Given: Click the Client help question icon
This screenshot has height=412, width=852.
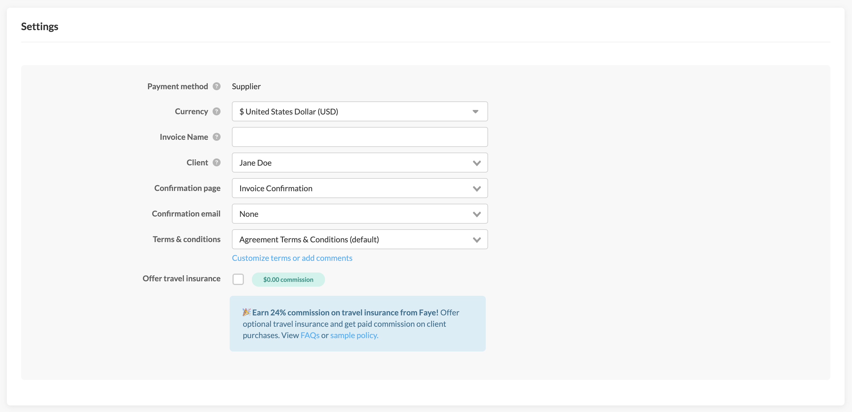Looking at the screenshot, I should click(x=216, y=163).
